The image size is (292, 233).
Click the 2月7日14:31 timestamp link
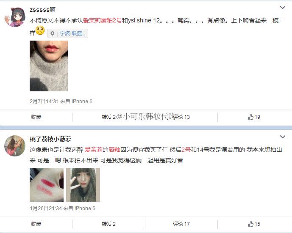tap(44, 101)
